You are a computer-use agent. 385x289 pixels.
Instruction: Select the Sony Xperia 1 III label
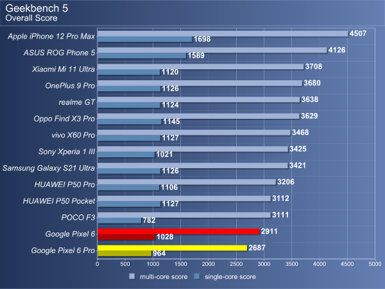point(67,152)
